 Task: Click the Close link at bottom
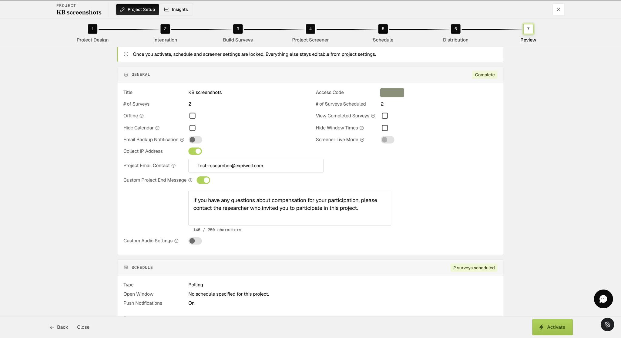tap(83, 327)
